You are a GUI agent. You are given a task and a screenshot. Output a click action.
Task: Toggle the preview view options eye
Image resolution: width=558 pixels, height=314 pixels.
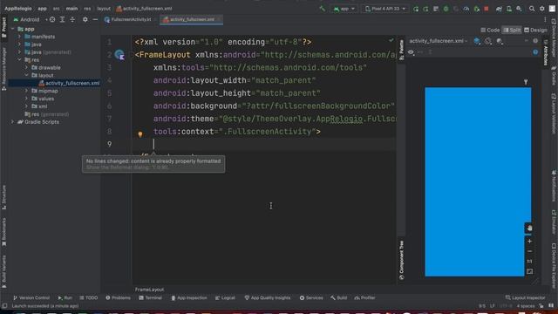click(x=411, y=52)
